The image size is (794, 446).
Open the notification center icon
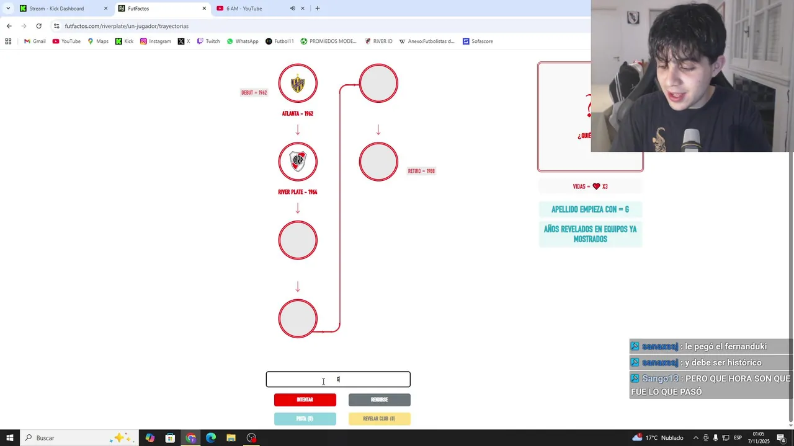781,438
